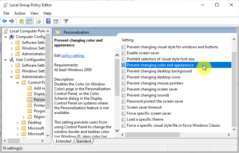Screen dimensions: 239x153
Task: Toggle the Show/Hide Action Pane icon
Action: click(56, 21)
